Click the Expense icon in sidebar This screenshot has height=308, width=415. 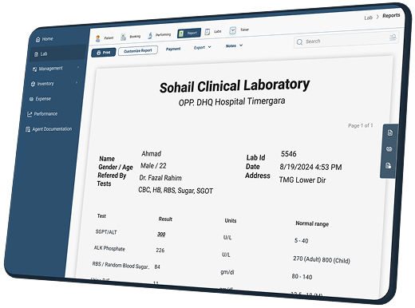point(31,99)
